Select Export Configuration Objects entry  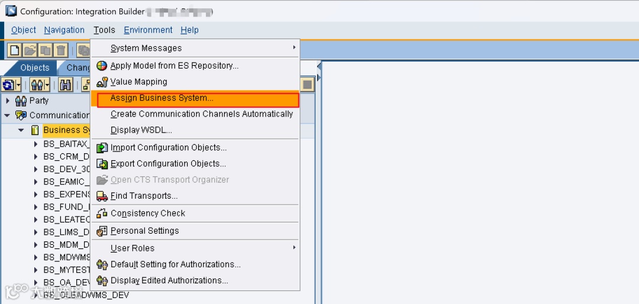195,164
